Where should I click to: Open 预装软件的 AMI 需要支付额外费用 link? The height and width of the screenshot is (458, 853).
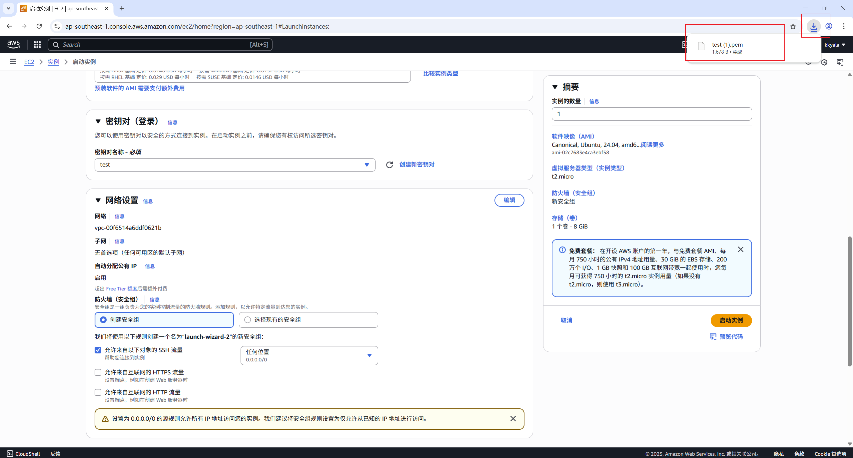coord(140,88)
